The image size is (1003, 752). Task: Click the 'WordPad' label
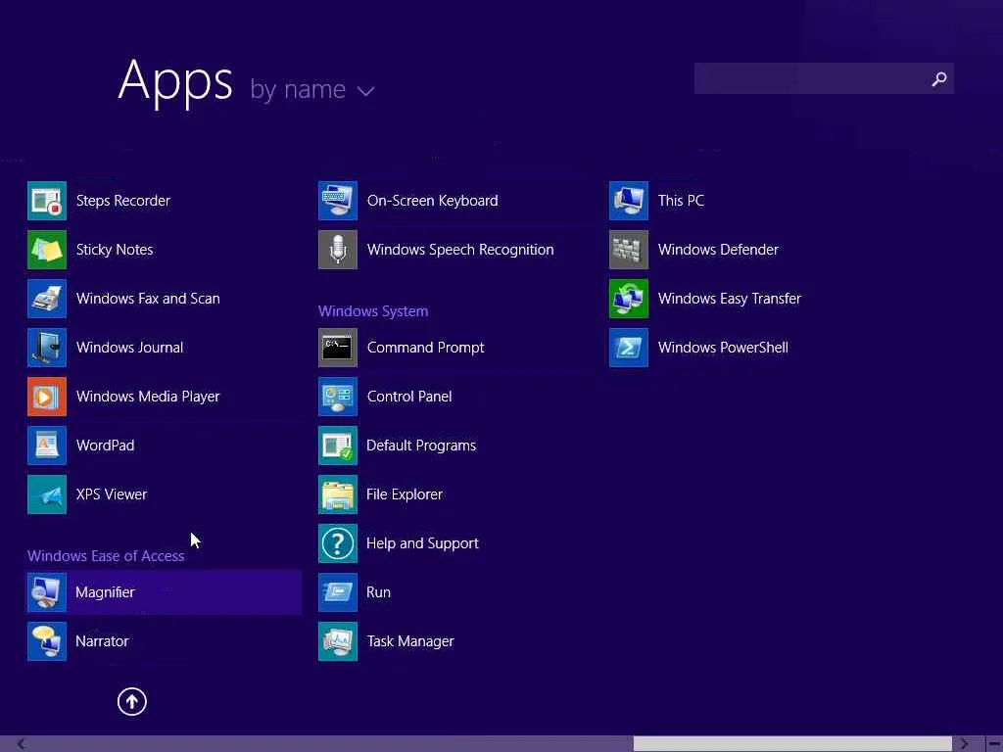tap(105, 446)
